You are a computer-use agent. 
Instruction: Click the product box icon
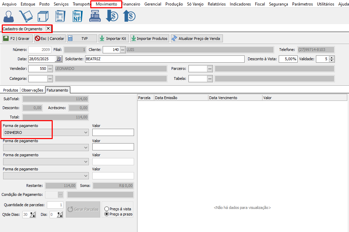tap(43, 16)
